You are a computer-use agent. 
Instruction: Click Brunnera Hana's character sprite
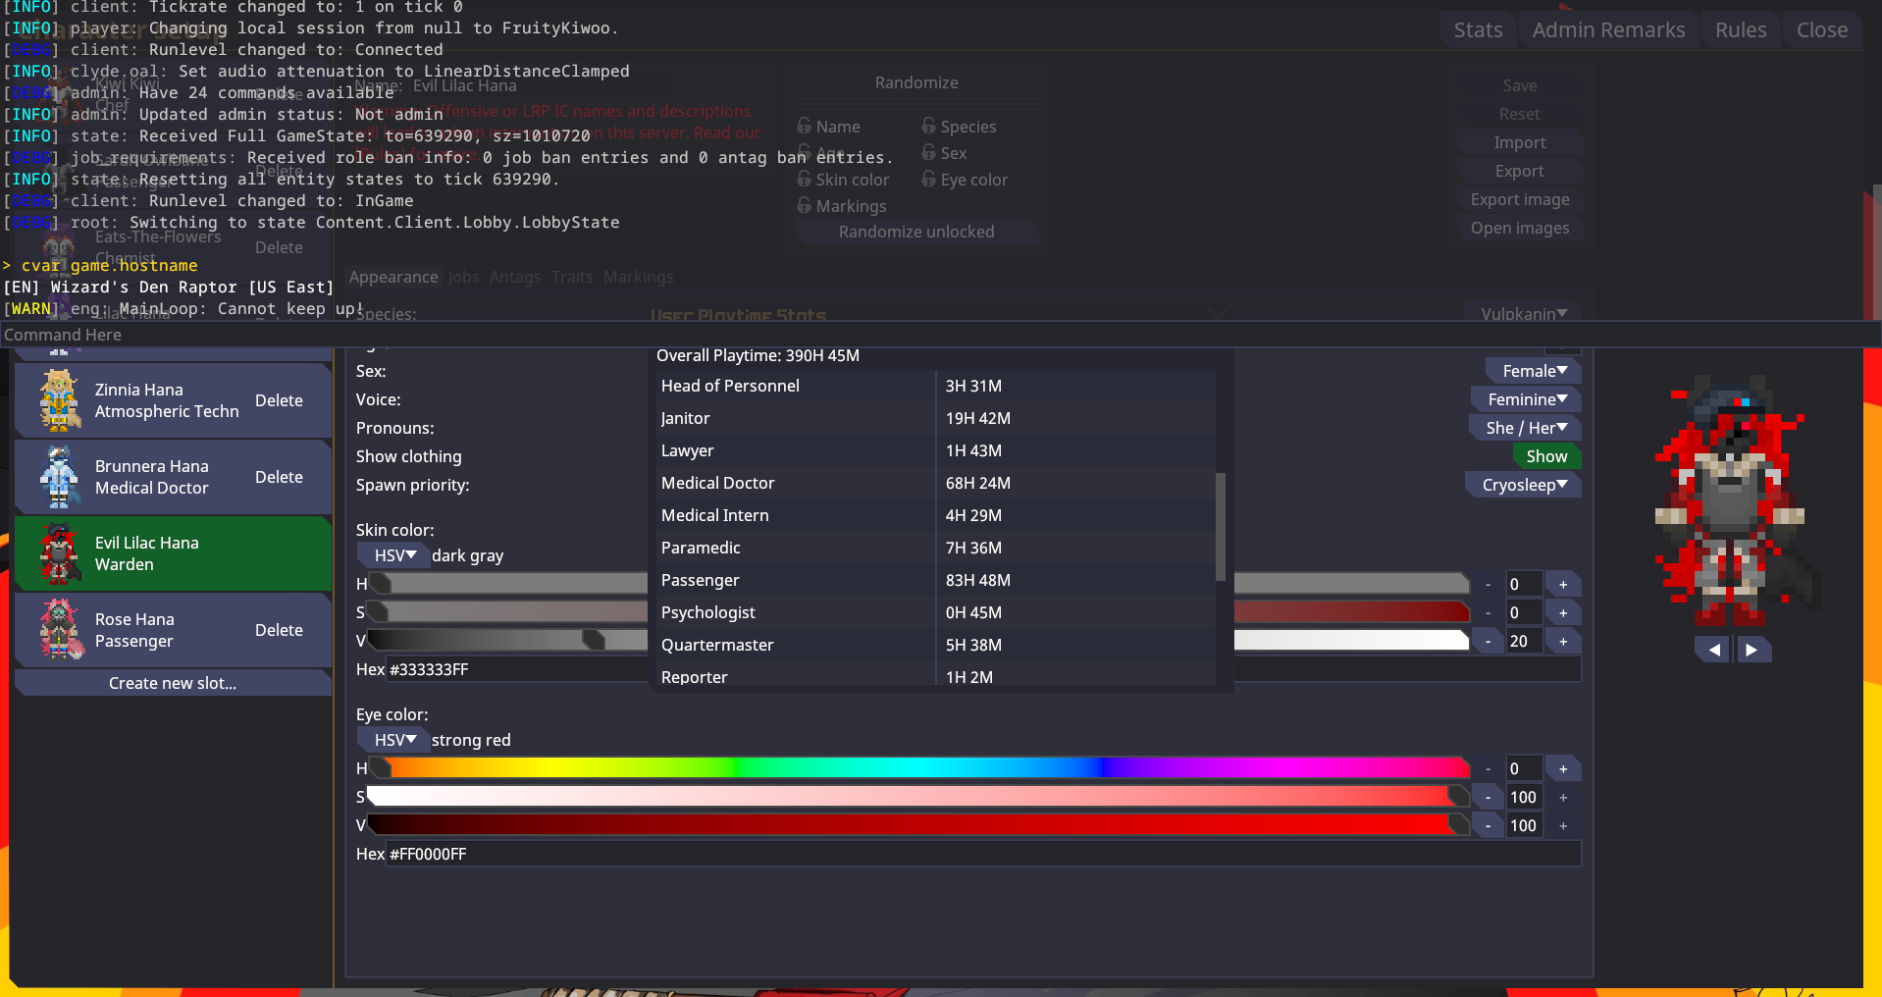[x=60, y=477]
